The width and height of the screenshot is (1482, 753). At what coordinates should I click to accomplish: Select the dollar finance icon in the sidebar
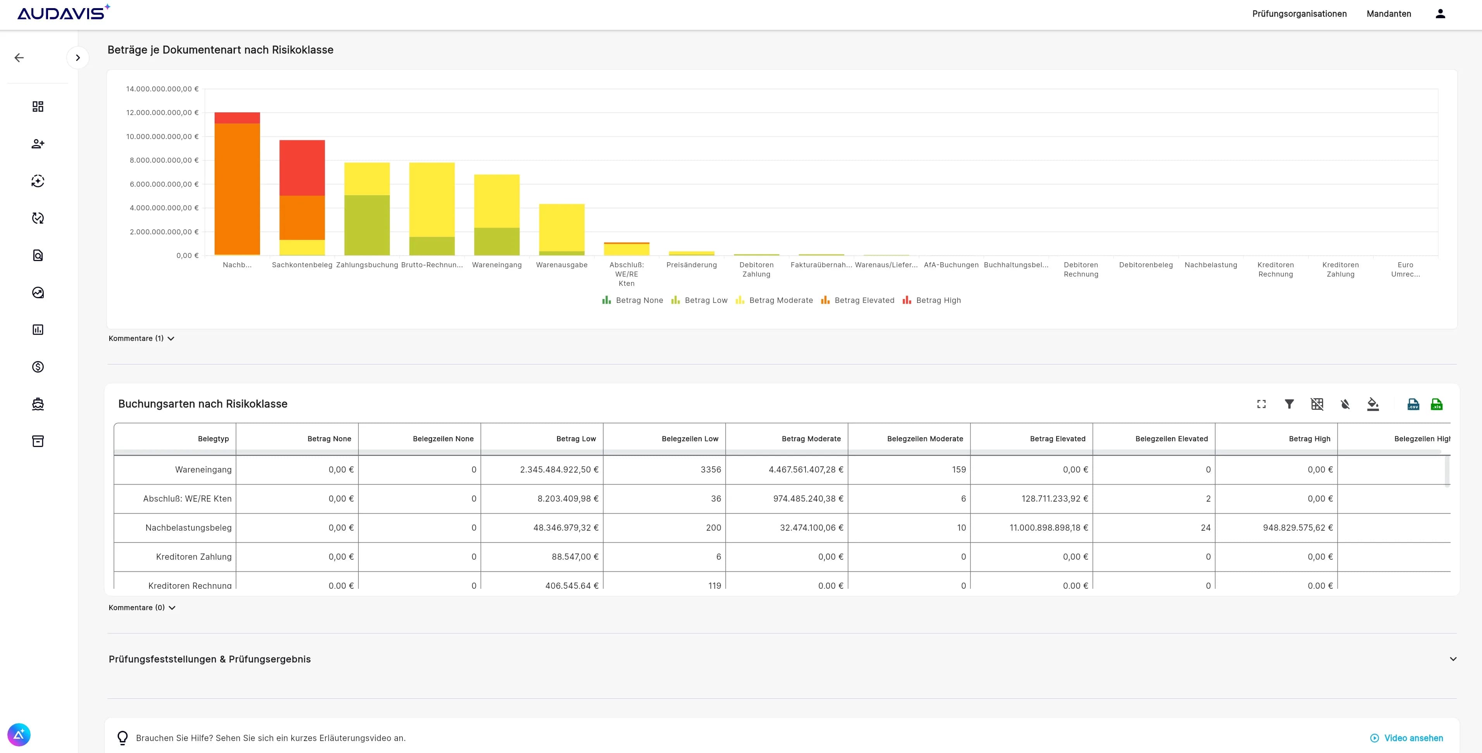point(38,366)
